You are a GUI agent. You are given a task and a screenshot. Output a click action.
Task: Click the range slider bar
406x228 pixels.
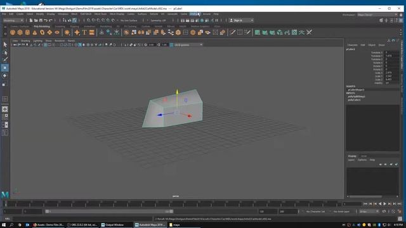pos(109,212)
